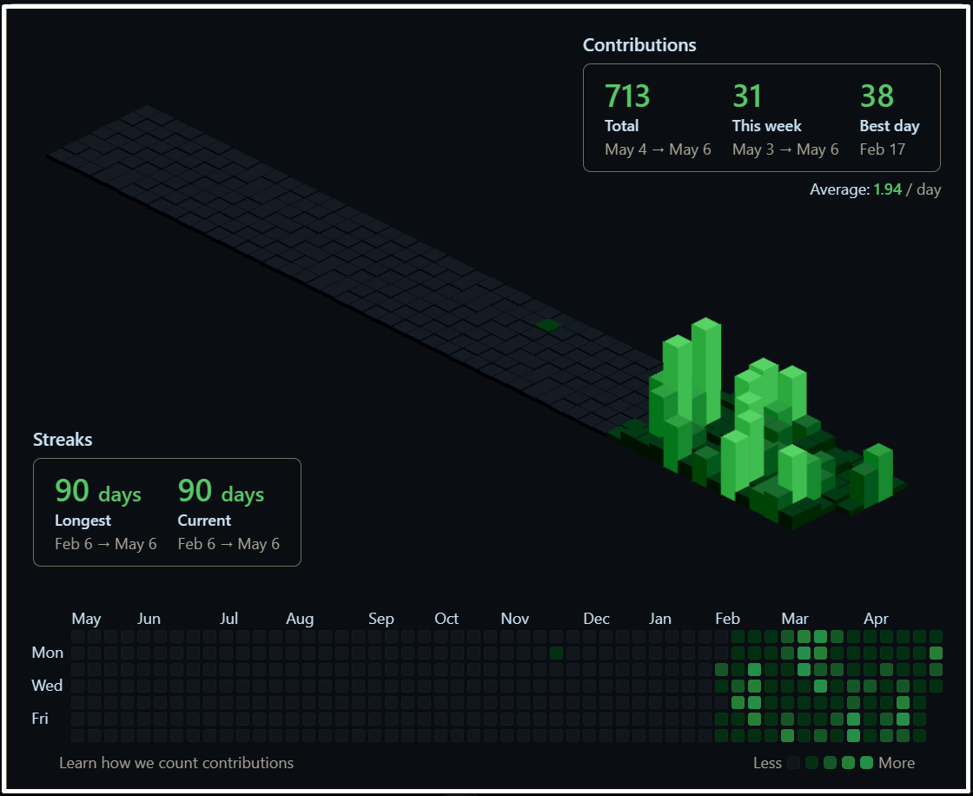Click the May 4 → May 6 date range
This screenshot has width=973, height=796.
coord(658,149)
